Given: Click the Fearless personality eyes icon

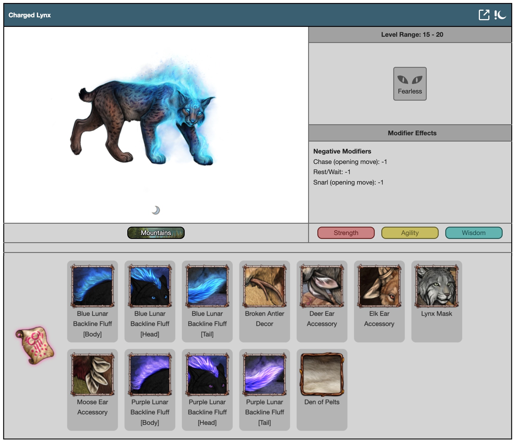Looking at the screenshot, I should (x=410, y=80).
